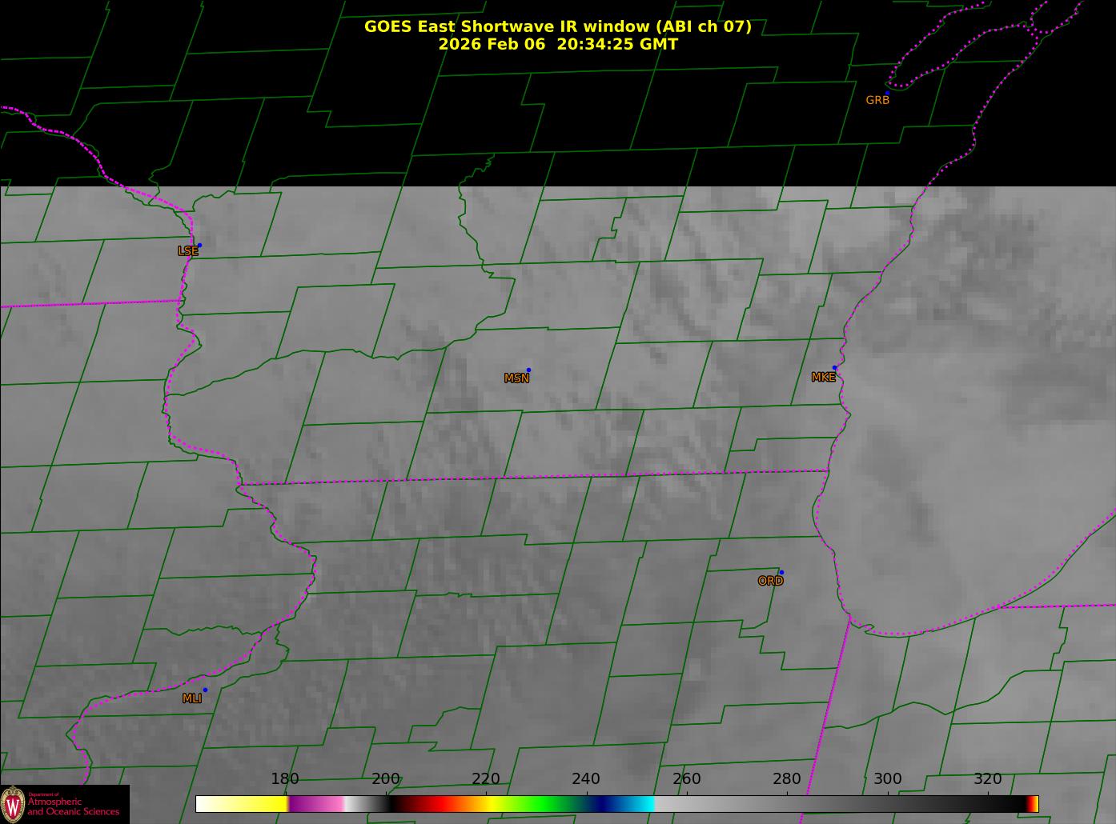1116x824 pixels.
Task: Click the GRB station label
Action: pyautogui.click(x=877, y=101)
